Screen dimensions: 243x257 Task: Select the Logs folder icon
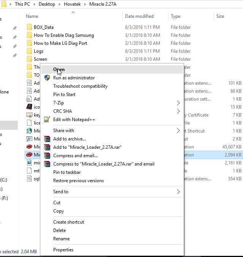click(29, 51)
